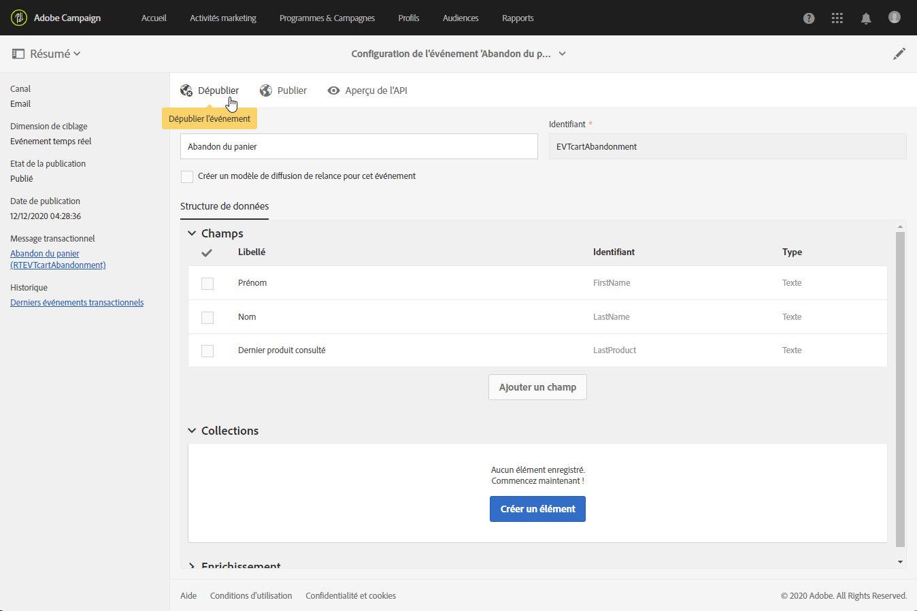Check the Dernier produit consulté checkbox
This screenshot has height=611, width=917.
point(207,350)
